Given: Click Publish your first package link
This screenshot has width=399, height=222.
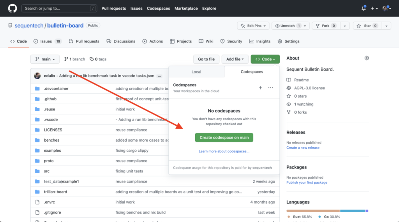Looking at the screenshot, I should click(x=307, y=183).
